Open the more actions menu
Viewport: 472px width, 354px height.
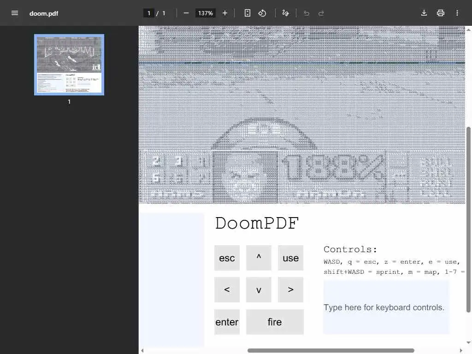coord(457,13)
